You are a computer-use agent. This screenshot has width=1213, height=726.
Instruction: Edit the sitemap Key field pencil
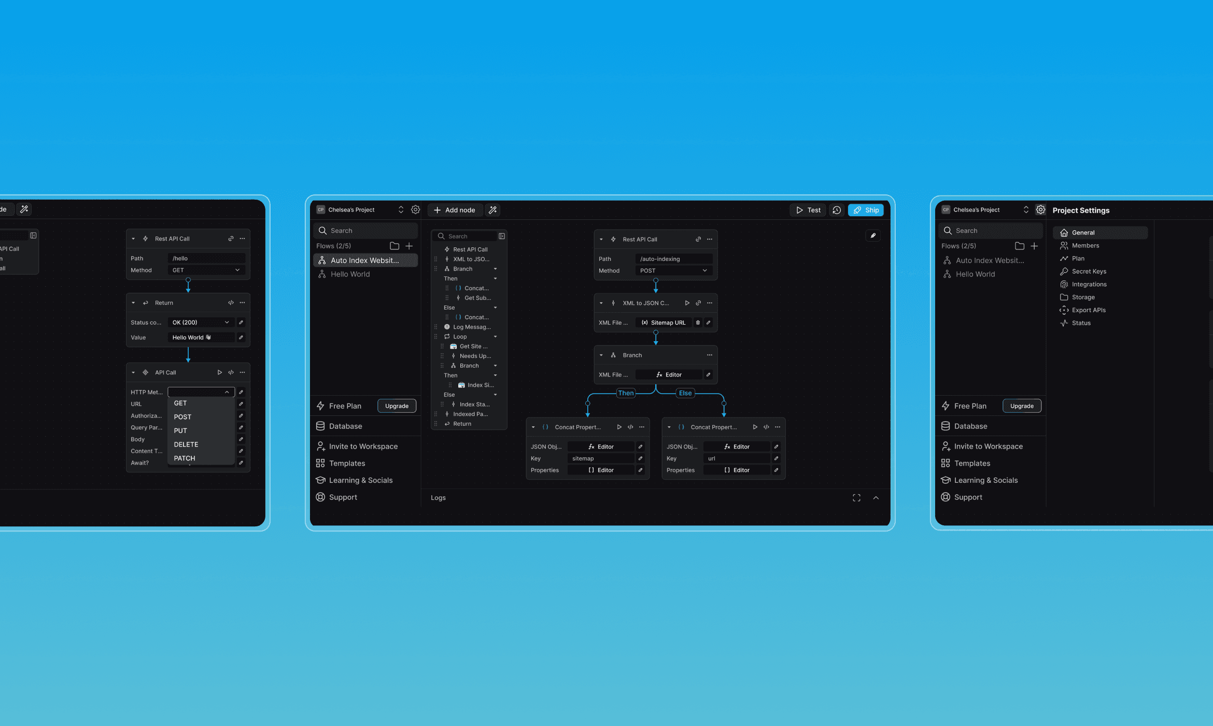640,458
